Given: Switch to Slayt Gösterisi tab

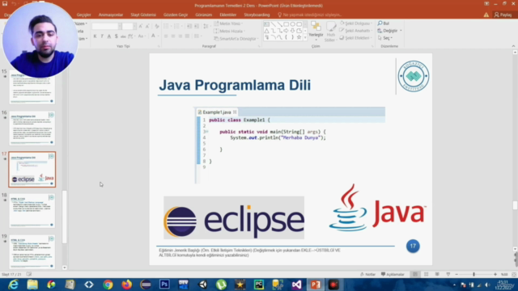Looking at the screenshot, I should pyautogui.click(x=143, y=15).
